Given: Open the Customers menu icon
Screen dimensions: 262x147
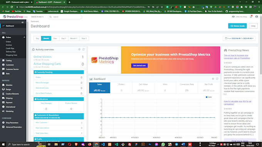Looking at the screenshot, I should 3,65.
